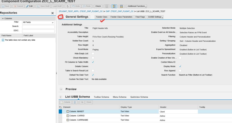Switch to the Menu Schema tab

pyautogui.click(x=120, y=97)
